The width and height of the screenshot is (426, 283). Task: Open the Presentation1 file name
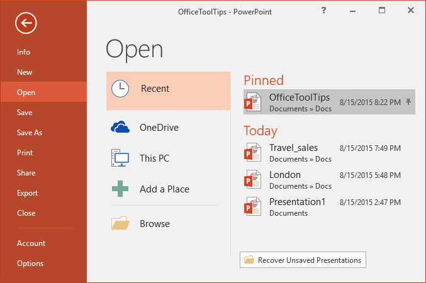[x=297, y=202]
